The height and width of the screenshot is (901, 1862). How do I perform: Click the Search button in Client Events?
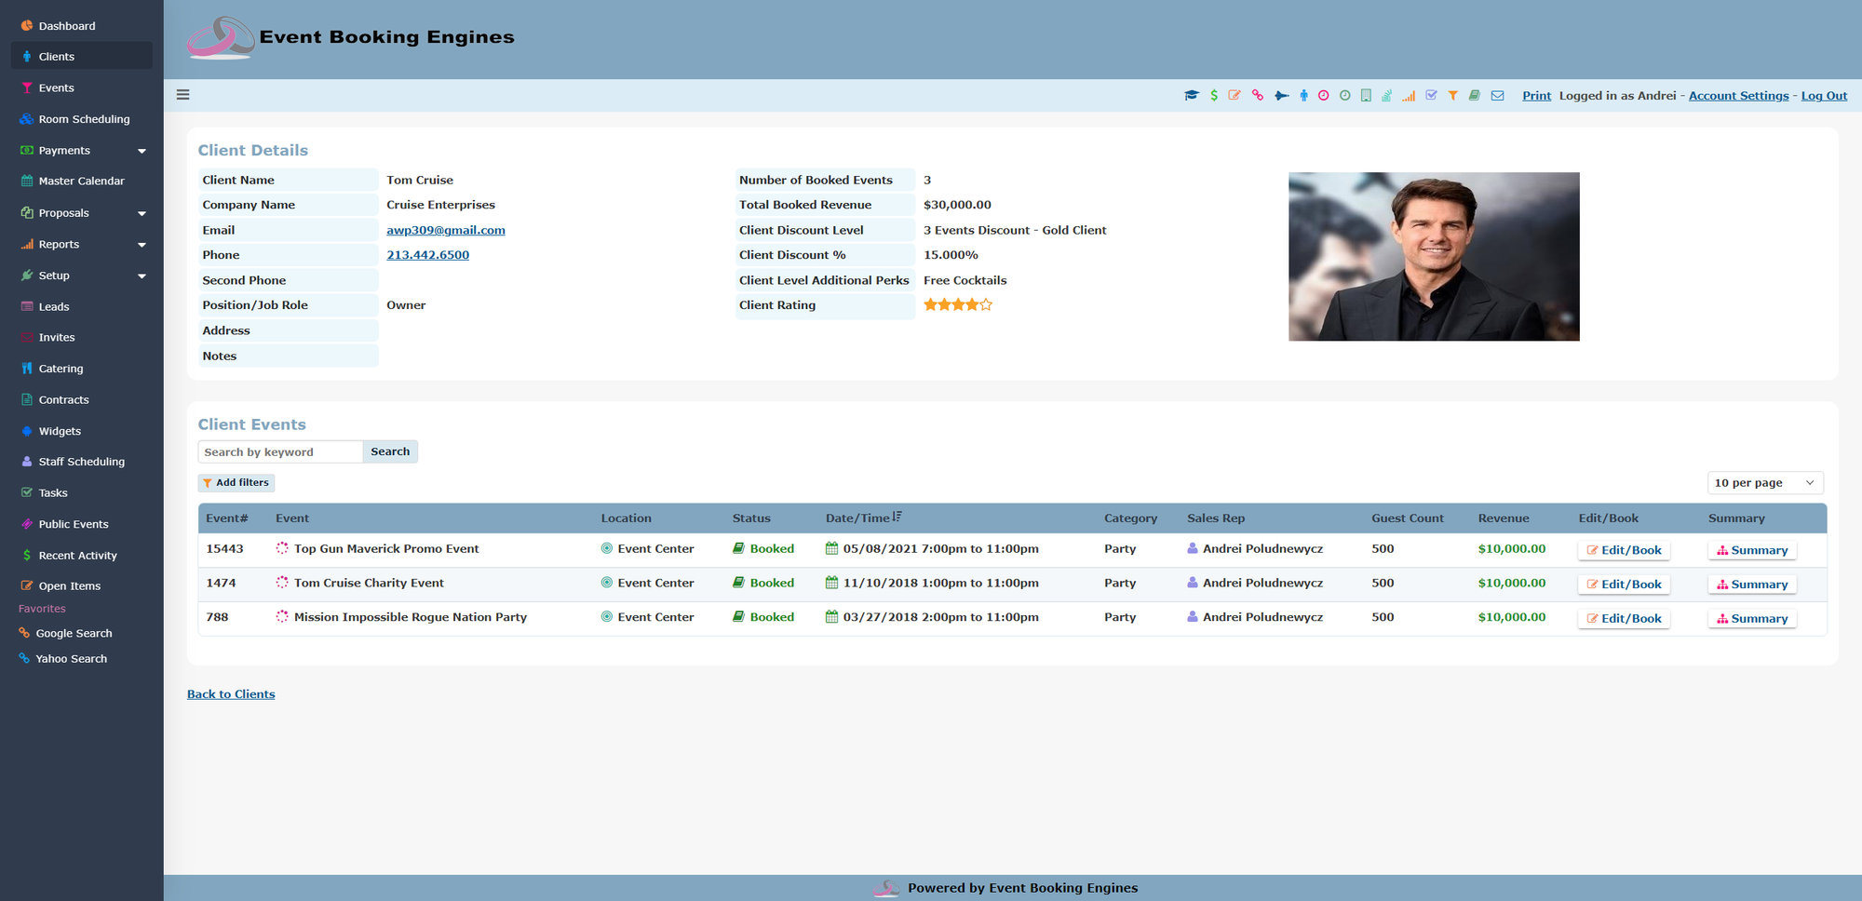(390, 451)
